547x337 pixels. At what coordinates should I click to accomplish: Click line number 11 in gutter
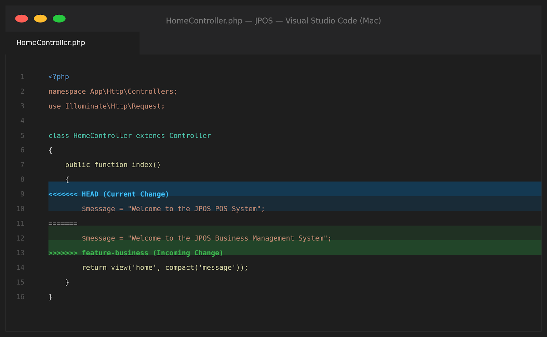coord(21,224)
